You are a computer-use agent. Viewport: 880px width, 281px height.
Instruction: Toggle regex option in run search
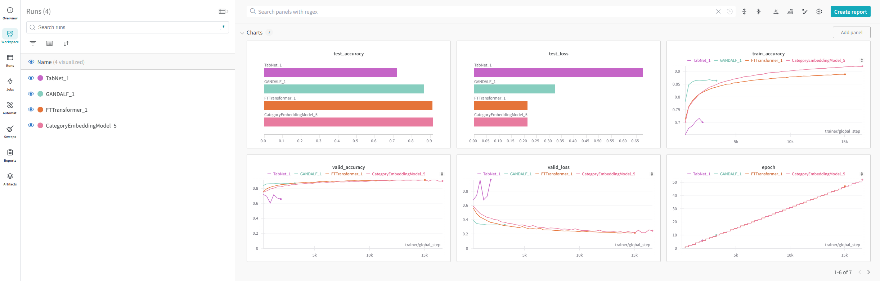(223, 27)
